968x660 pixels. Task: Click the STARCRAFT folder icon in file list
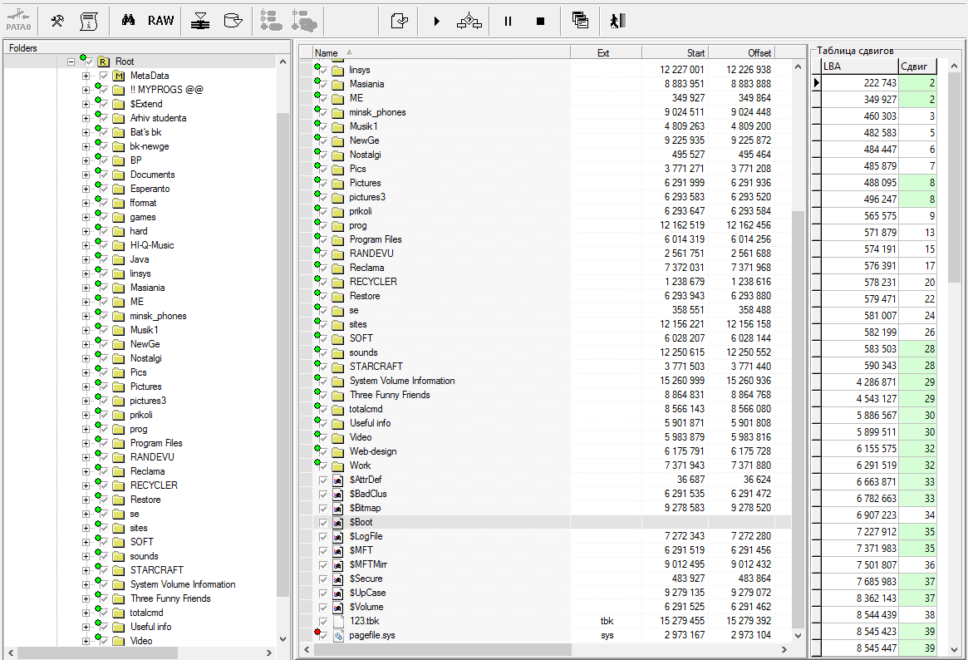[337, 367]
